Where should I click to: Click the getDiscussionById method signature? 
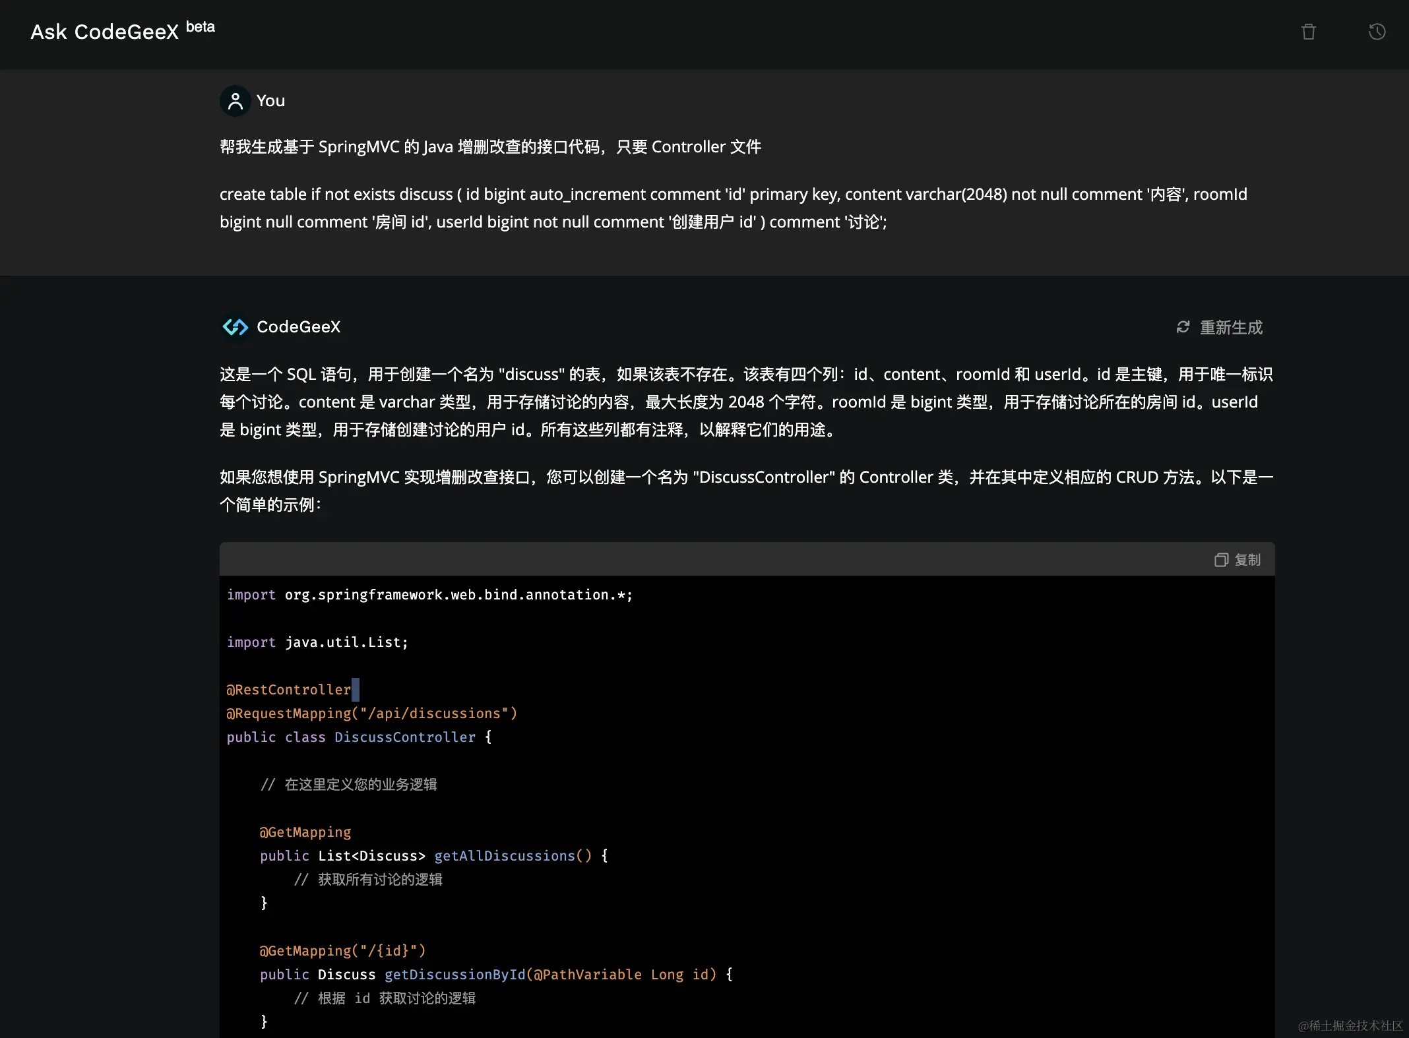pos(497,975)
